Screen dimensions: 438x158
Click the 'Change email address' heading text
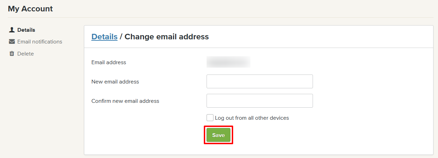click(x=166, y=37)
